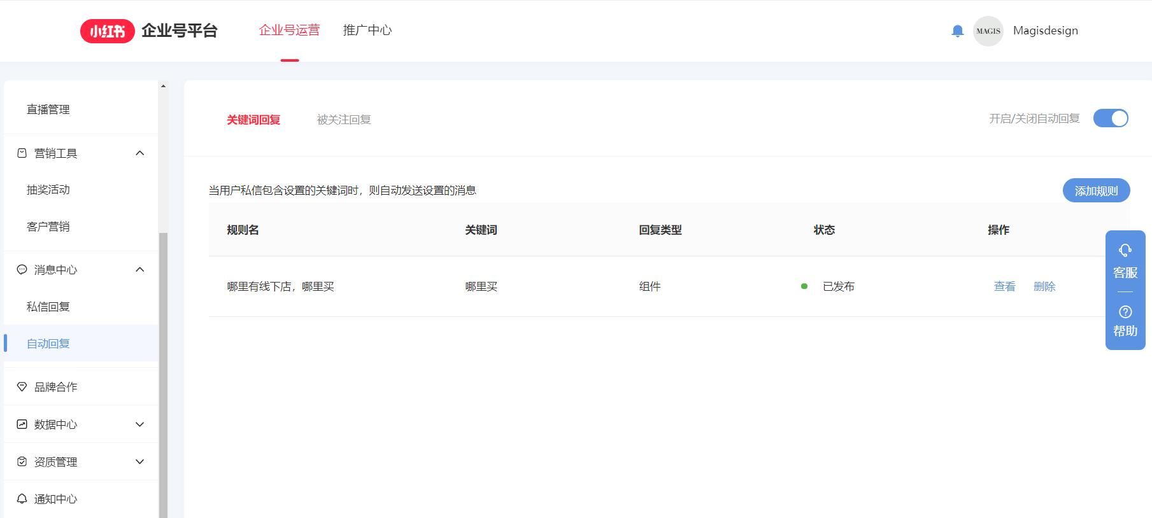Click the 资质管理 clipboard icon
Image resolution: width=1152 pixels, height=518 pixels.
(x=22, y=462)
